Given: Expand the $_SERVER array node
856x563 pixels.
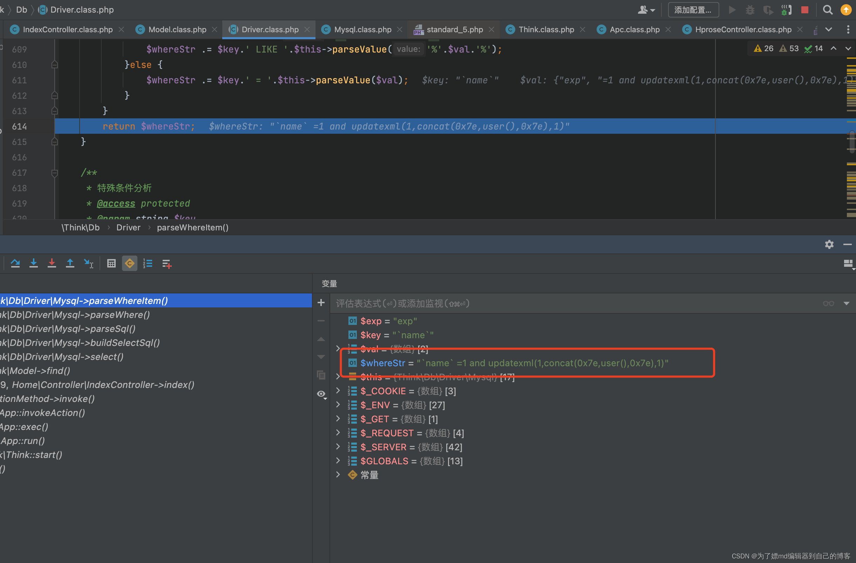Looking at the screenshot, I should [x=338, y=447].
